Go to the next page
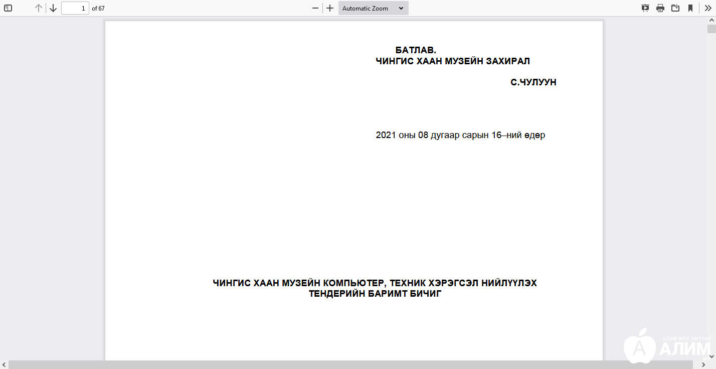The width and height of the screenshot is (716, 369). click(53, 8)
